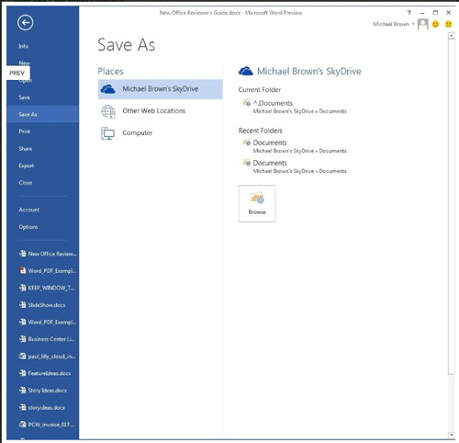459x443 pixels.
Task: Click the FeatureIdeas.docx document icon
Action: pos(22,373)
